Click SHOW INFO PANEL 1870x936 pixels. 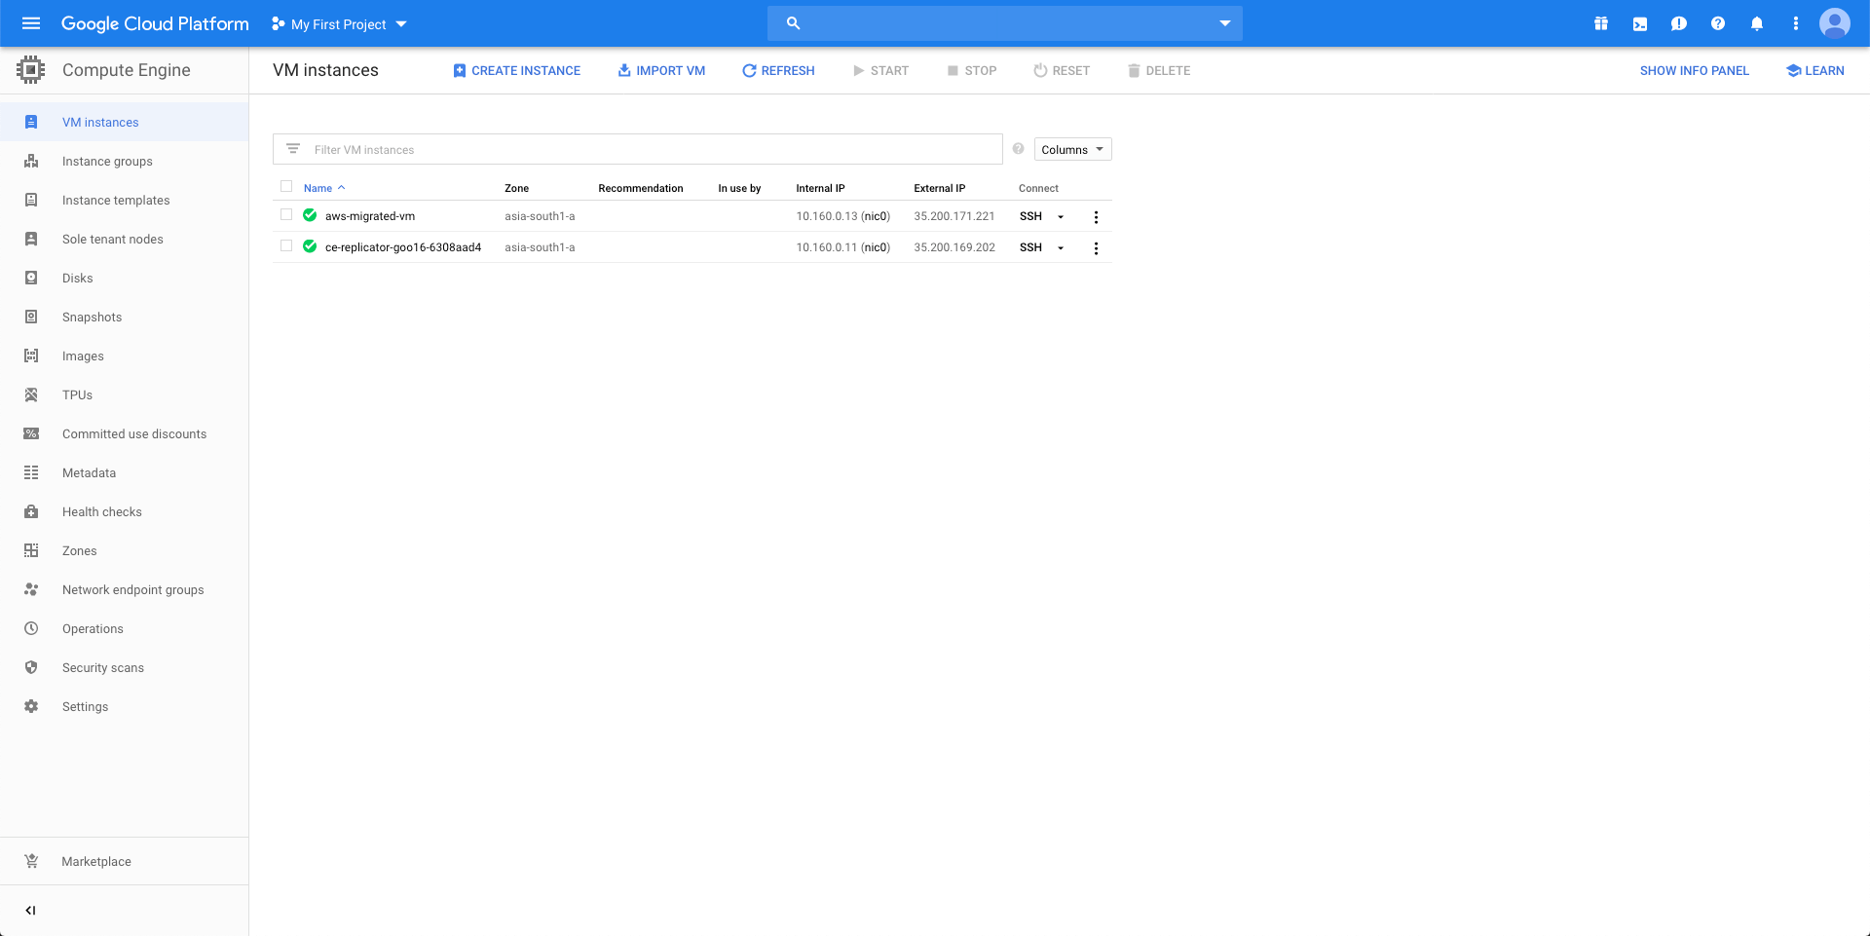point(1695,70)
